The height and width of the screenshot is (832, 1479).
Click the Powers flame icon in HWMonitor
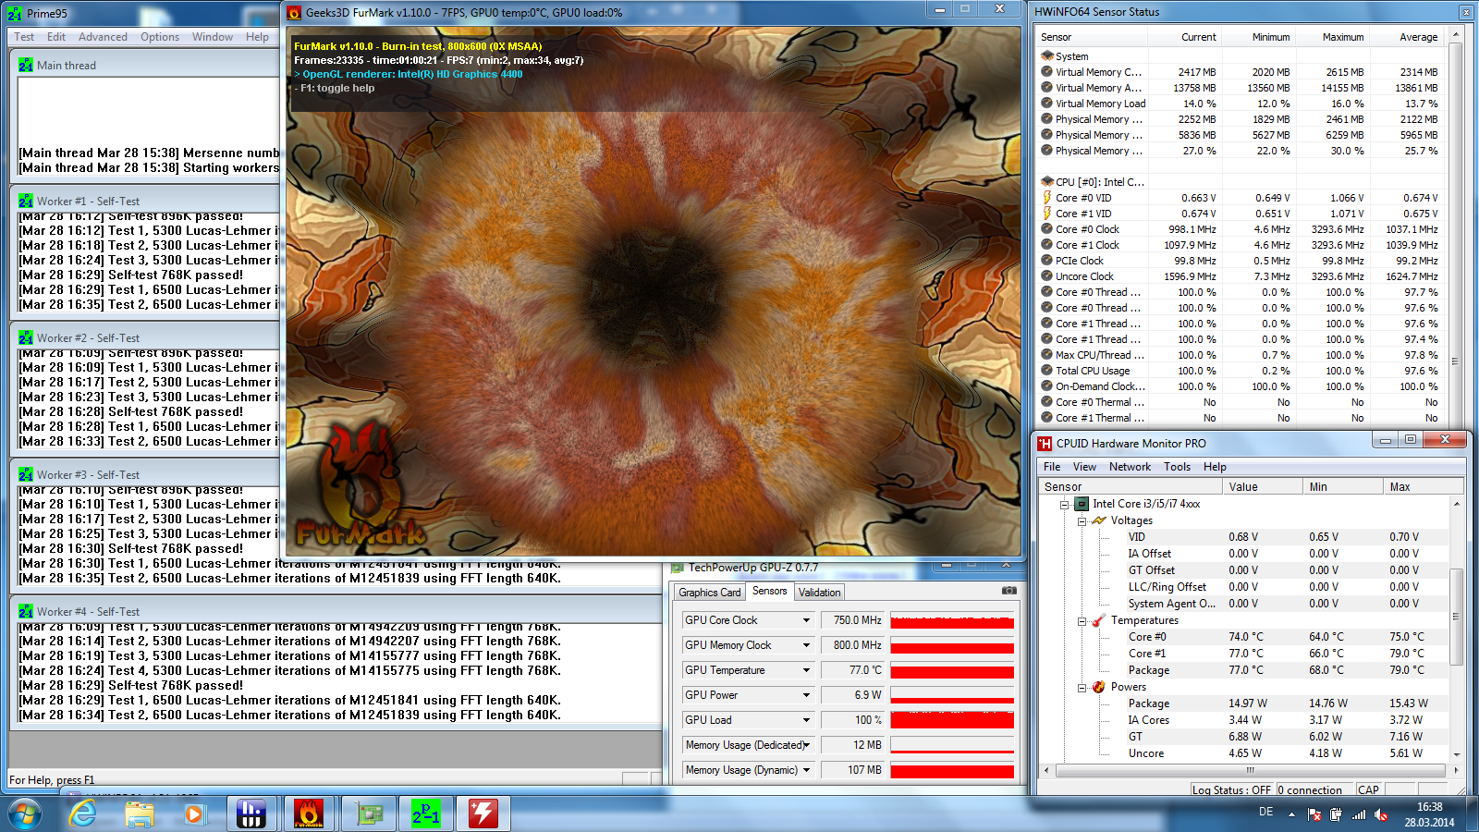[x=1099, y=687]
